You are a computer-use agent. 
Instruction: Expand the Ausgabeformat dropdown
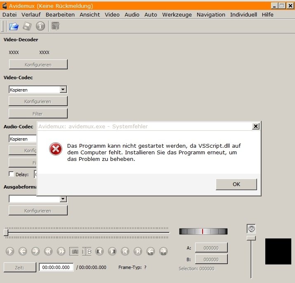point(63,199)
